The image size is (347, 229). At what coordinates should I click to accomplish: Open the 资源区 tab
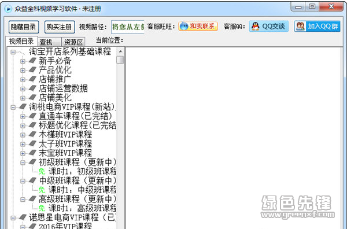[x=73, y=42]
